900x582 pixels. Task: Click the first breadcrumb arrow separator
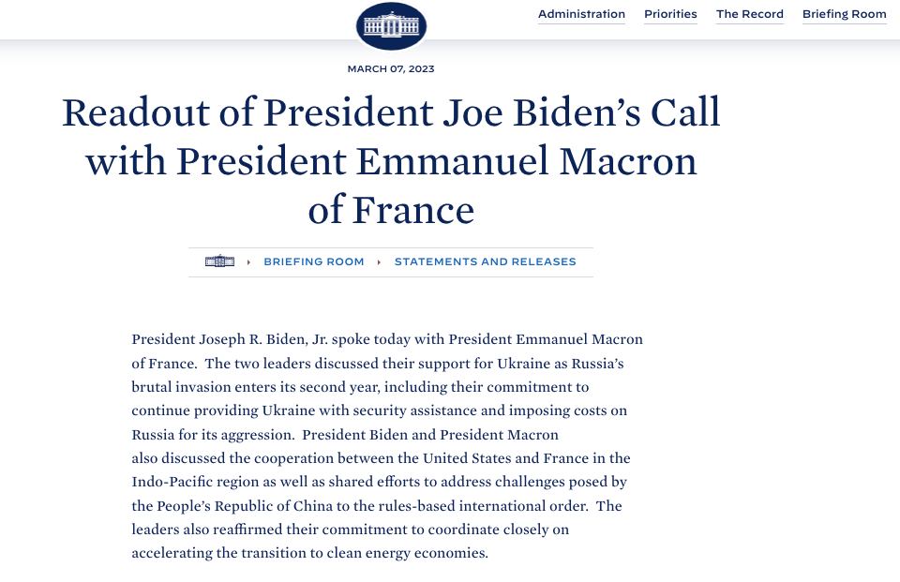tap(248, 262)
